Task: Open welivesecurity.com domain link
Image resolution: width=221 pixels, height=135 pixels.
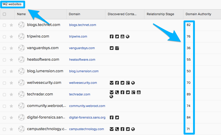Action: tap(83, 83)
